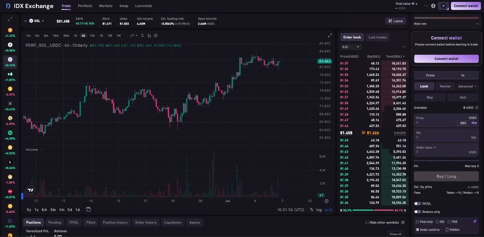Open the chart indicators (fx) tool
Image resolution: width=484 pixels, height=237 pixels.
pos(142,35)
